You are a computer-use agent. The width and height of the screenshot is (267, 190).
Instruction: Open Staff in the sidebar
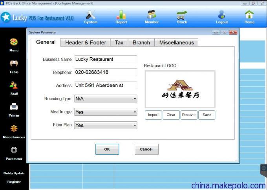(x=14, y=88)
